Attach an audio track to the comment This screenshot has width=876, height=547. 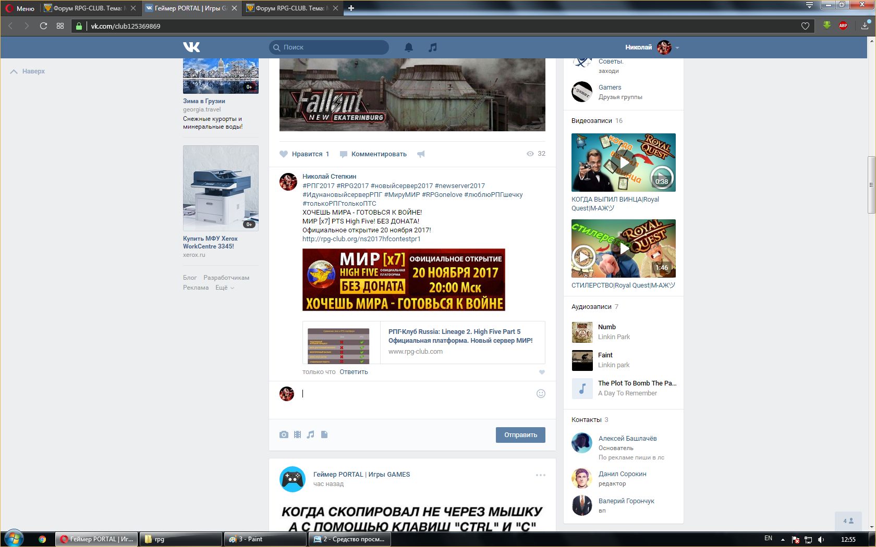point(311,434)
